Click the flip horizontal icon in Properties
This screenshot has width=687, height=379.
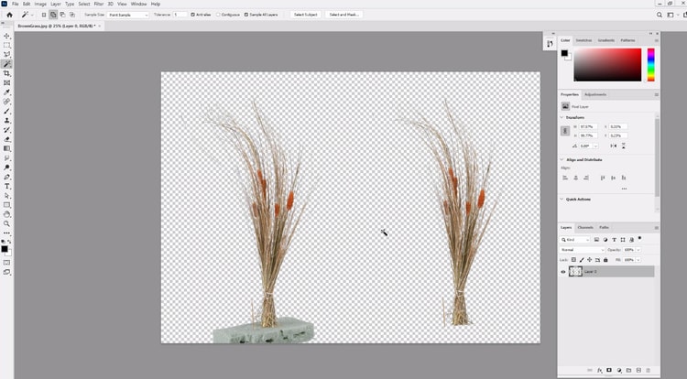(x=612, y=146)
